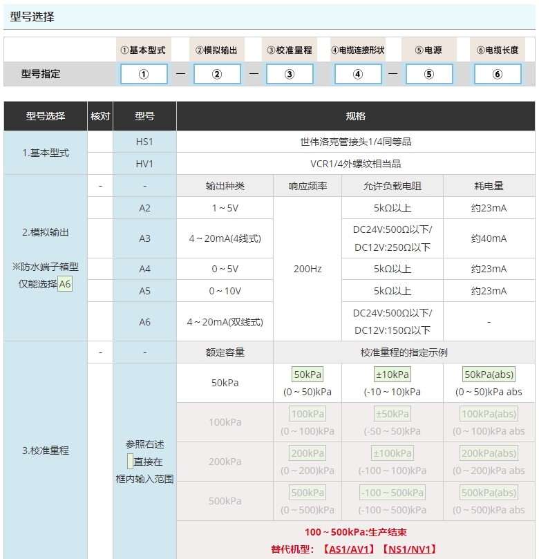Click the 核对 column header
The width and height of the screenshot is (539, 559).
pyautogui.click(x=100, y=116)
